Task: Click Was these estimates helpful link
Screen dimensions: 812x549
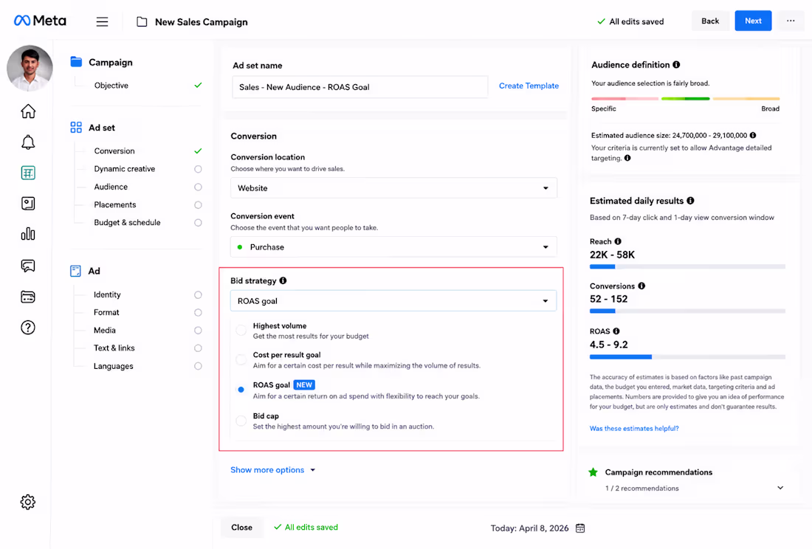Action: point(634,429)
